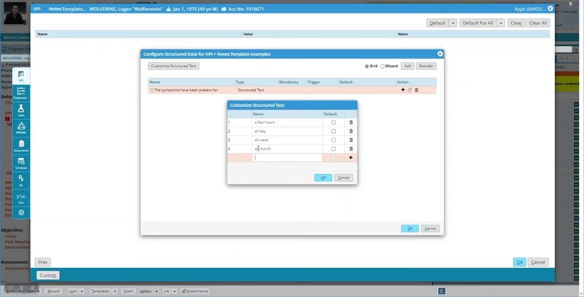The height and width of the screenshot is (297, 584).
Task: Select the Wizard radio option
Action: coord(382,66)
